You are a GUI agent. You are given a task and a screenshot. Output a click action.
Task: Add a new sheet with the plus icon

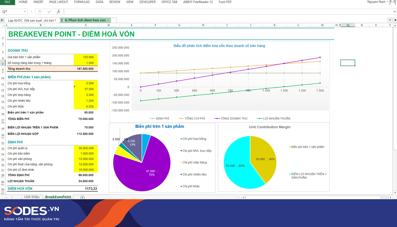[83, 197]
